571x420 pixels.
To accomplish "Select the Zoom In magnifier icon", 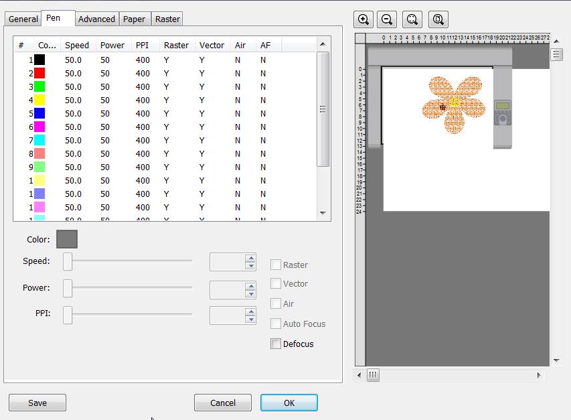I will point(363,19).
